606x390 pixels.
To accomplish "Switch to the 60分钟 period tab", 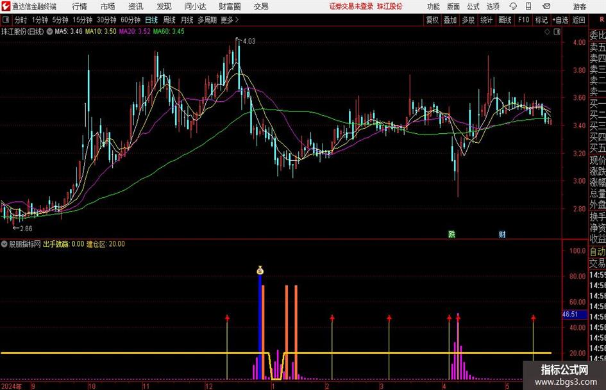I will pyautogui.click(x=131, y=20).
